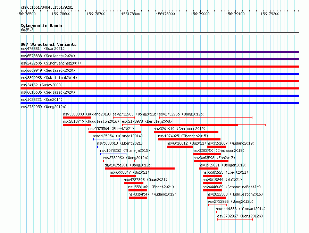Click ruler position 156178900
Screen dimensions: 309x233
point(165,14)
